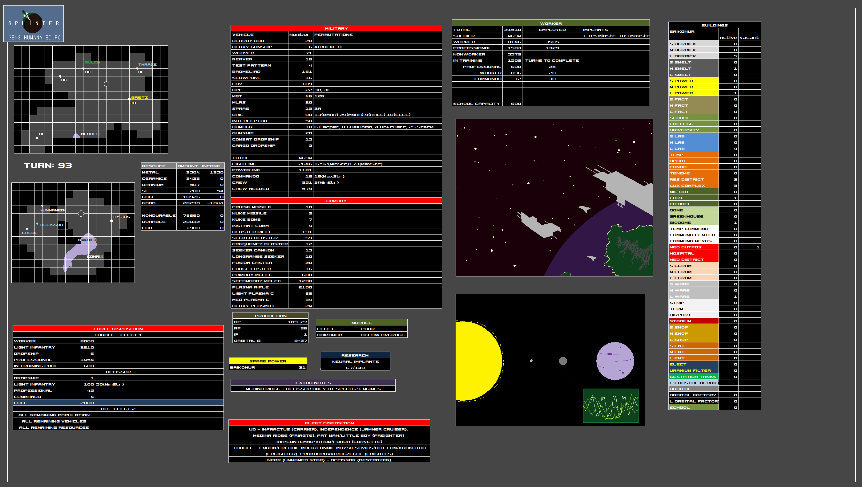
Task: Click the purple gas planet
Action: (x=615, y=361)
